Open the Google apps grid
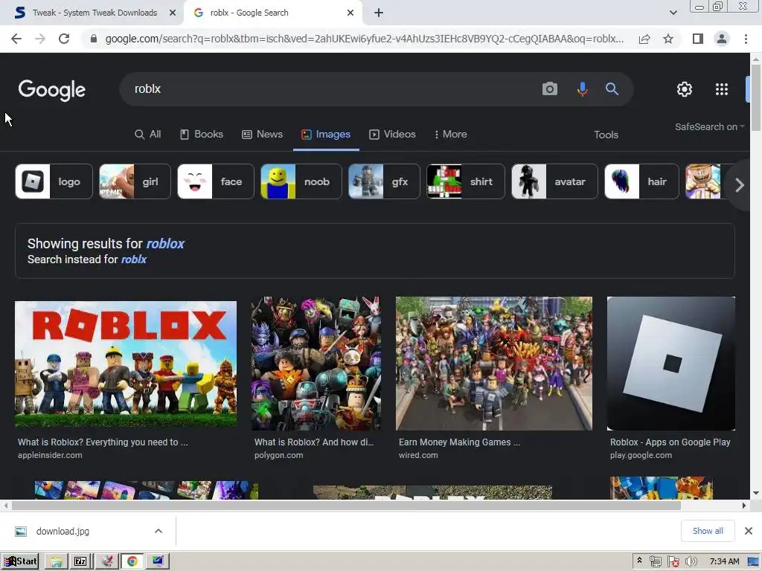762x571 pixels. 722,89
